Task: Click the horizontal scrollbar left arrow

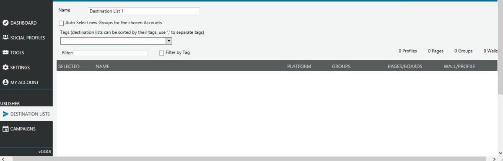Action: [3, 159]
